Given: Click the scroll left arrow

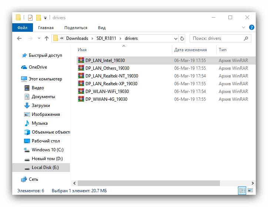Looking at the screenshot, I should (x=74, y=183).
